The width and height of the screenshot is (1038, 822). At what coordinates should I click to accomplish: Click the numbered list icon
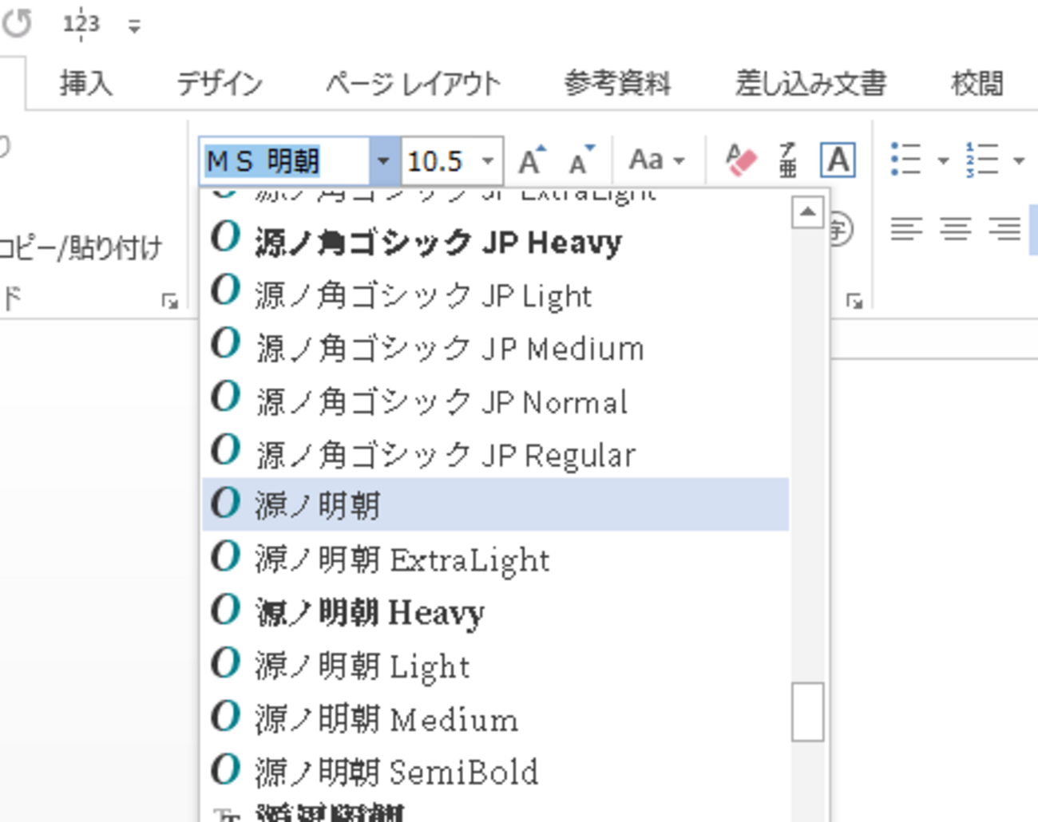pyautogui.click(x=982, y=160)
